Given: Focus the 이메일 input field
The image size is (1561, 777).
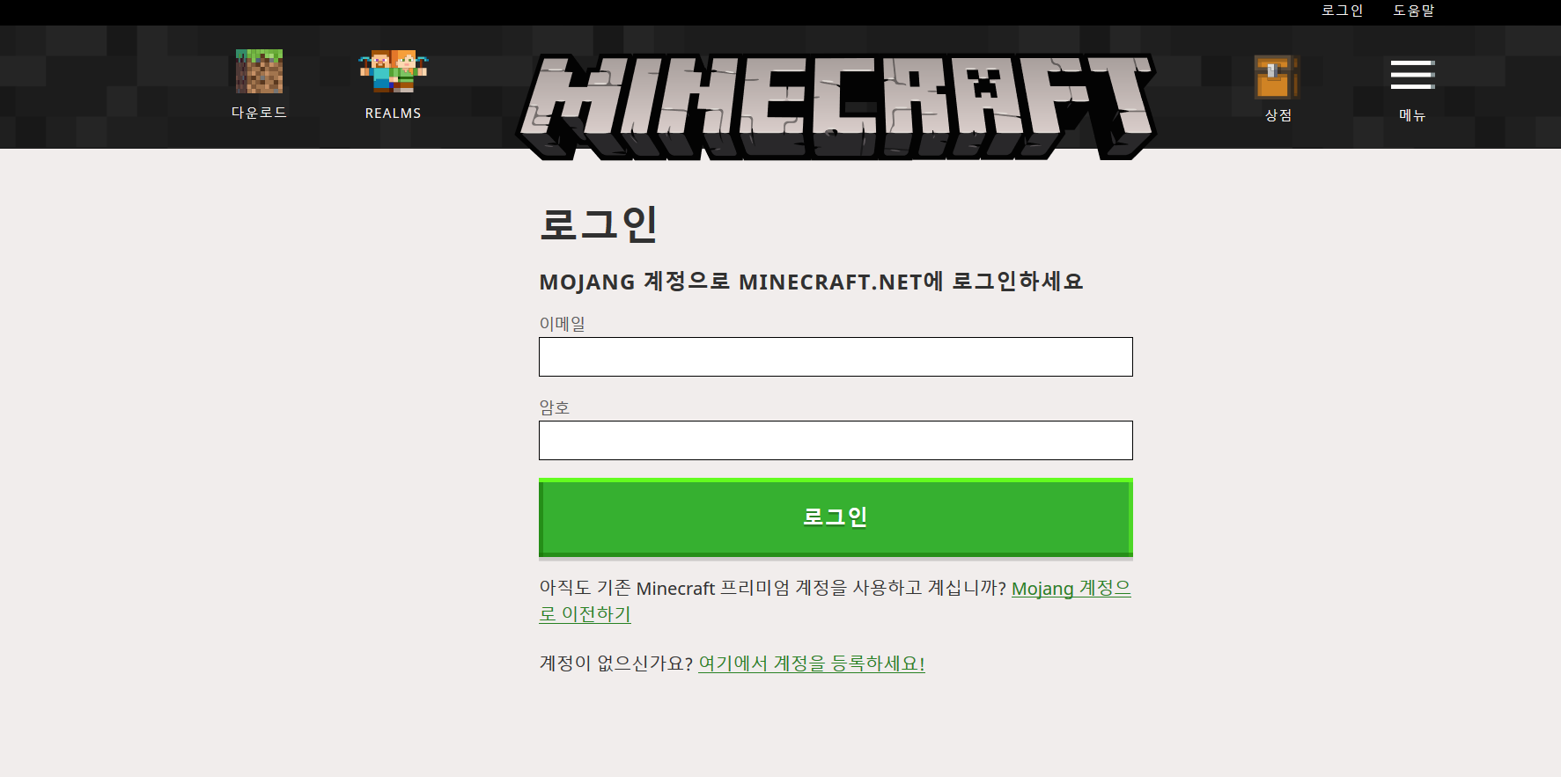Looking at the screenshot, I should tap(836, 356).
